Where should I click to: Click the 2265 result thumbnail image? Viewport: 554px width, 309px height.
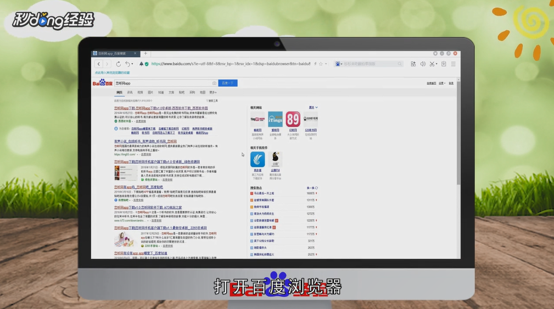126,239
